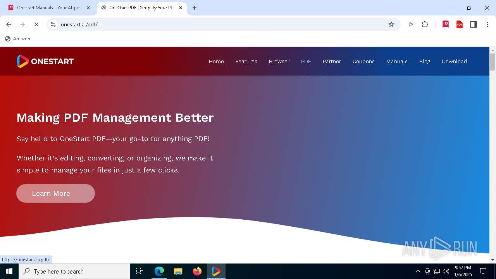Open volume control in system tray
The height and width of the screenshot is (279, 496).
[x=446, y=271]
